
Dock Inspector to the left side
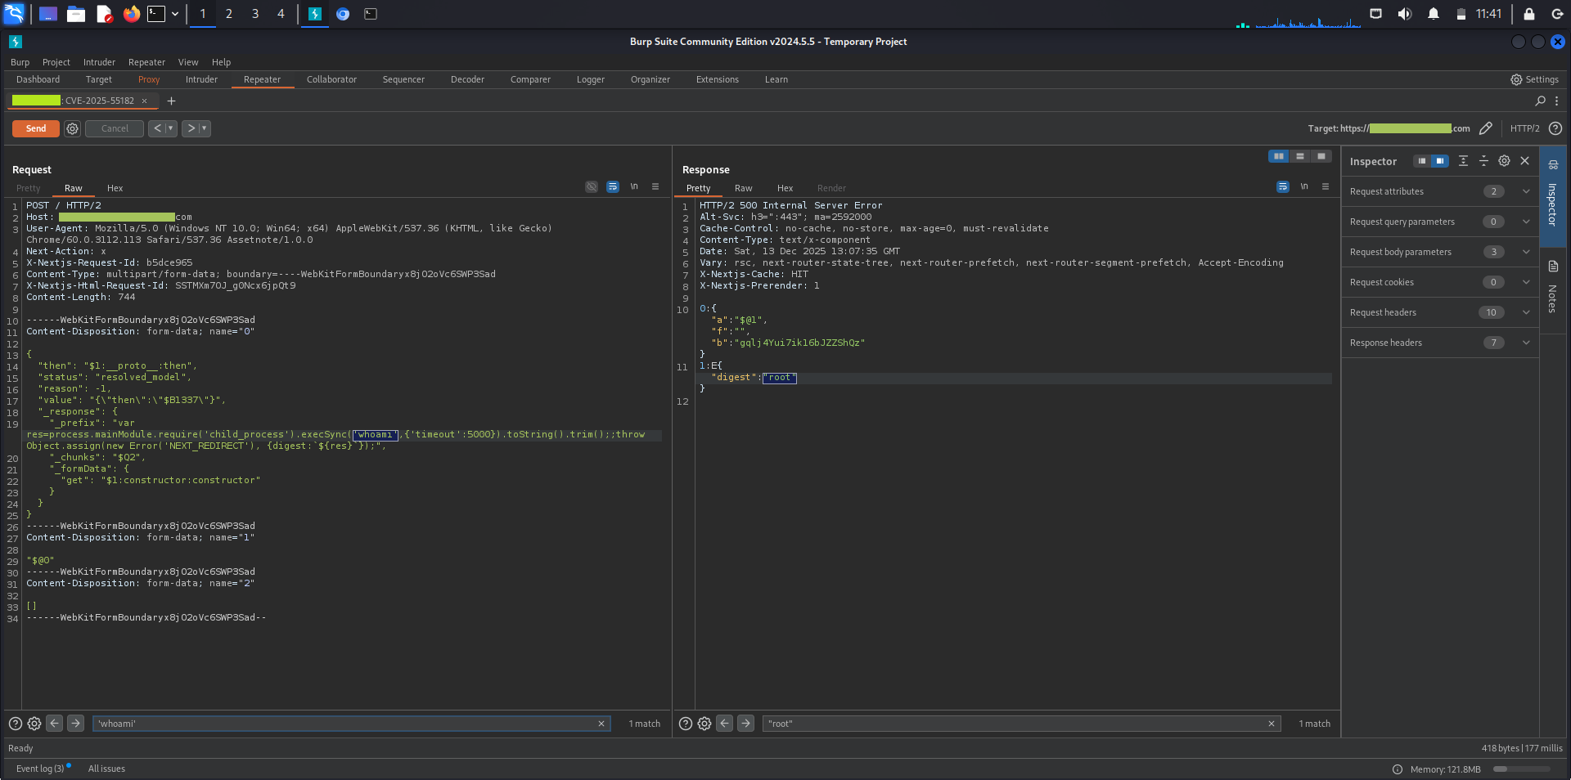[x=1422, y=161]
